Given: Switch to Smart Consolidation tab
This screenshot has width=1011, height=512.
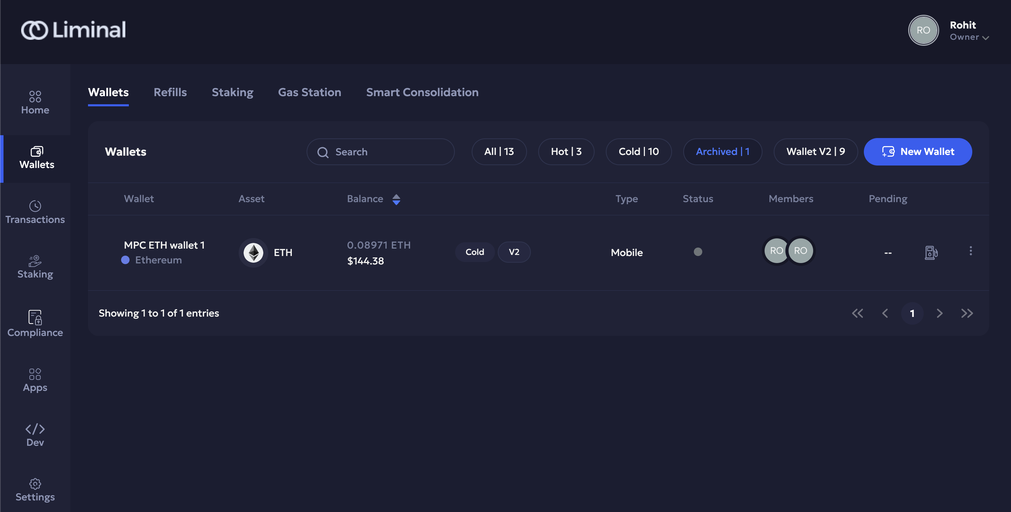Looking at the screenshot, I should pos(422,92).
